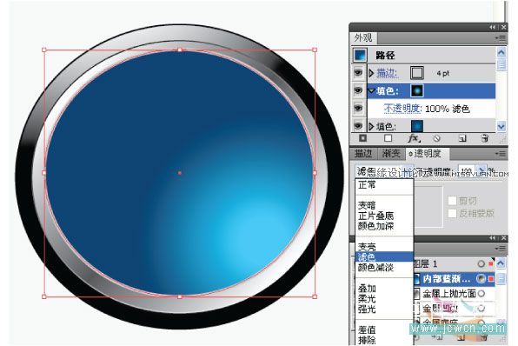Collapse the Appearance panel with double-arrow icon
Image resolution: width=518 pixels, height=346 pixels.
(493, 28)
